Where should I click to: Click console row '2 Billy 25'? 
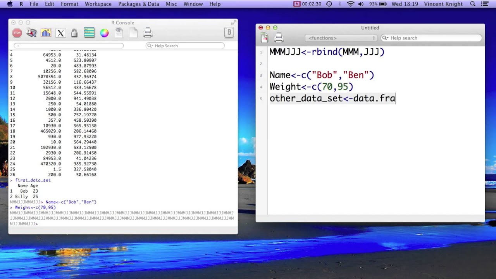tap(24, 196)
